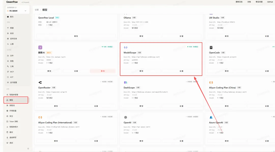Viewport: 275px width, 152px height.
Task: Click 模型 button on OpenRouter card
Action: [56, 106]
